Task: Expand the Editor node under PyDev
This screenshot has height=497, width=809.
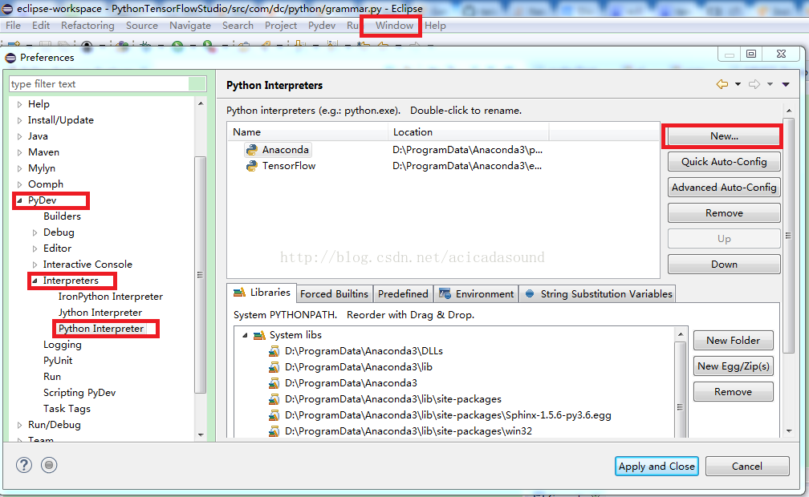Action: (x=35, y=248)
